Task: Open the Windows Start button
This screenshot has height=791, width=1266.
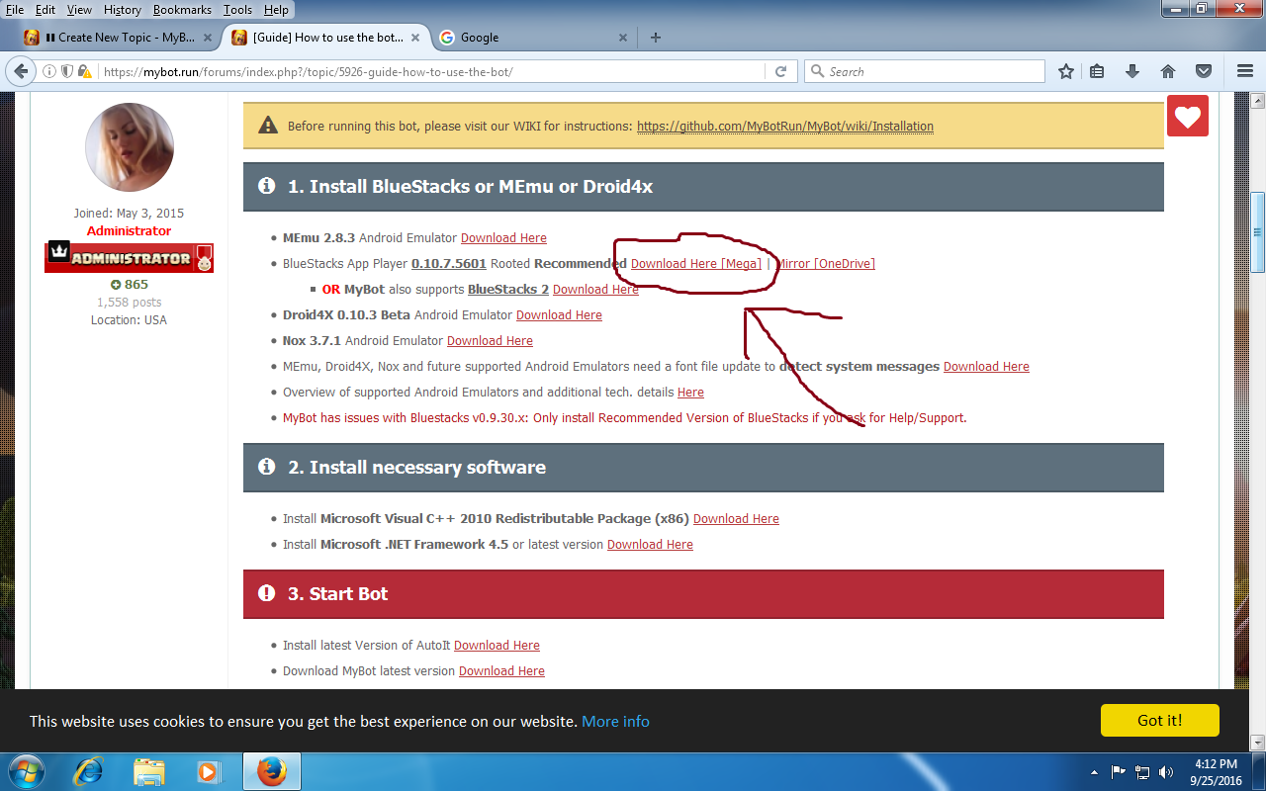Action: click(x=26, y=771)
